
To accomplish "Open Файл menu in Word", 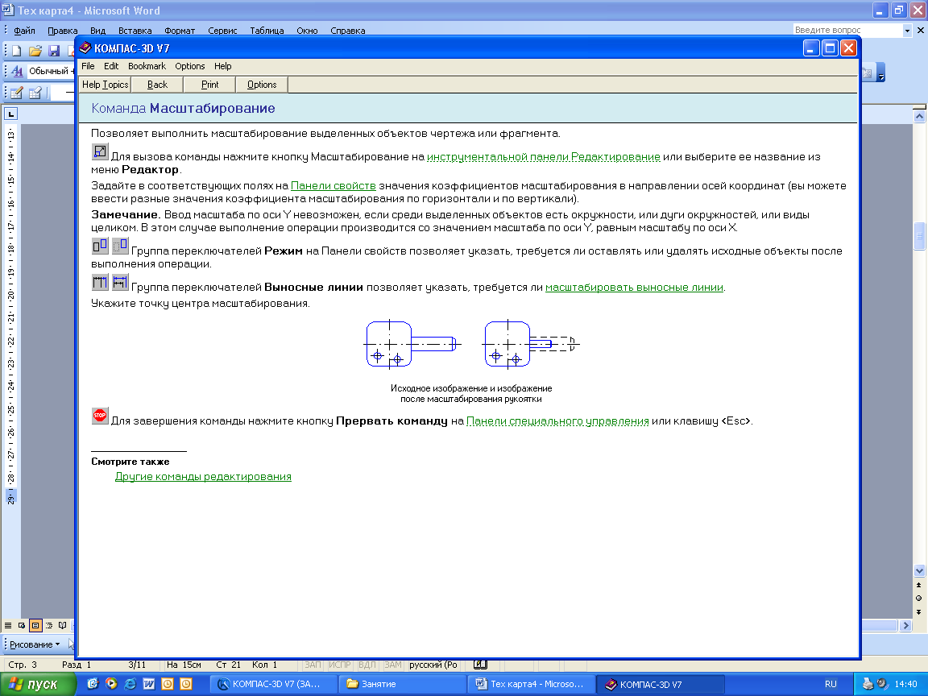I will (24, 31).
